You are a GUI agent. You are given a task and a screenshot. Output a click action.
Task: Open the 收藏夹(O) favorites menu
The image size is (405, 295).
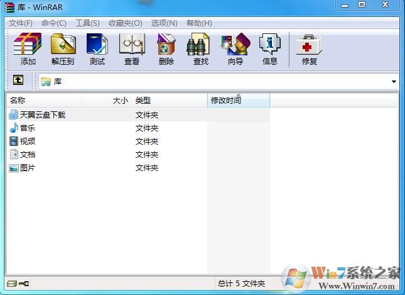pos(125,23)
